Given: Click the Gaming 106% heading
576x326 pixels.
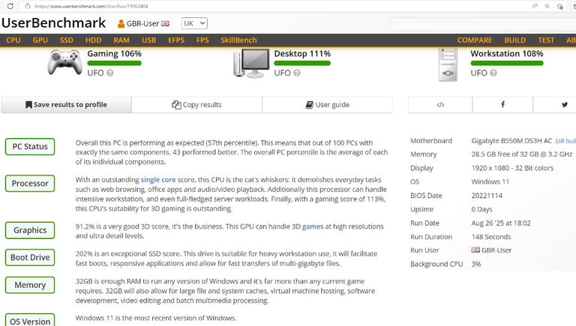Looking at the screenshot, I should [114, 54].
